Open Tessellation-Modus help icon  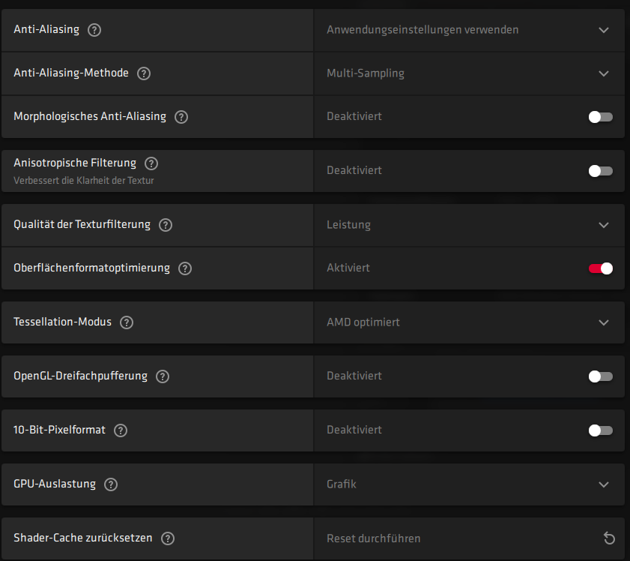tap(127, 322)
